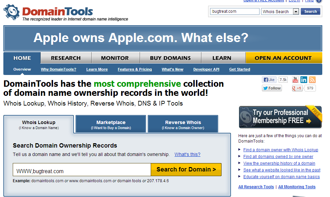Click the Twitter Follow button
Viewport: 330px width, 197px height.
[x=272, y=88]
